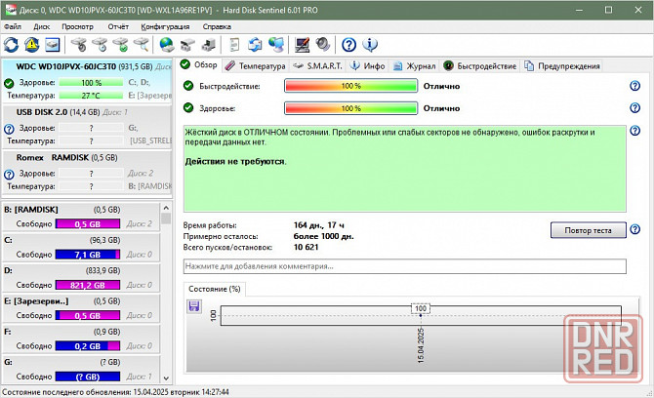This screenshot has height=398, width=654.
Task: Select partition B: [RAMDISK]
Action: coord(81,217)
